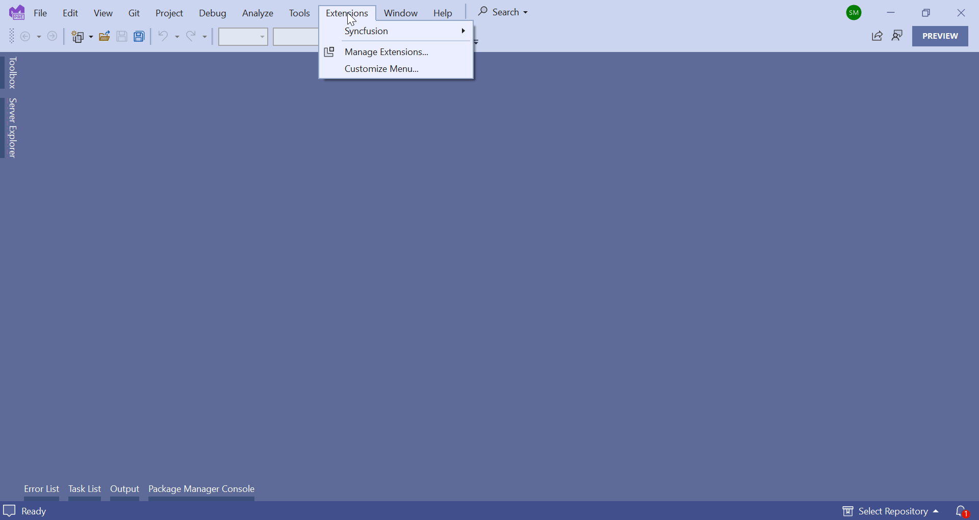Open the Toolbox side panel tab

pyautogui.click(x=11, y=72)
